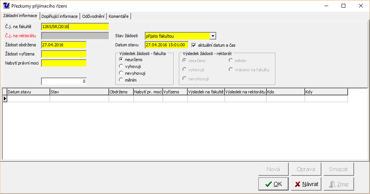Focus the Žádost vyřízena field
370x194 pixels.
(64, 54)
